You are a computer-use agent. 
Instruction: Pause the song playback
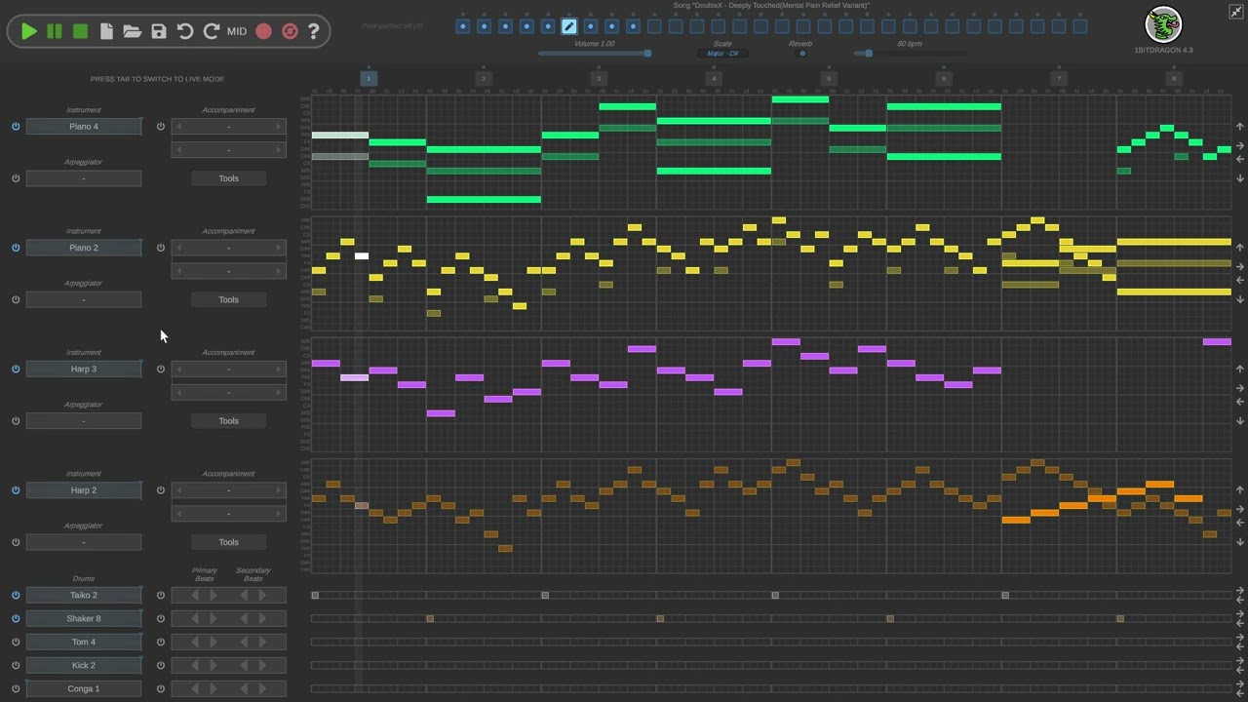pos(55,31)
